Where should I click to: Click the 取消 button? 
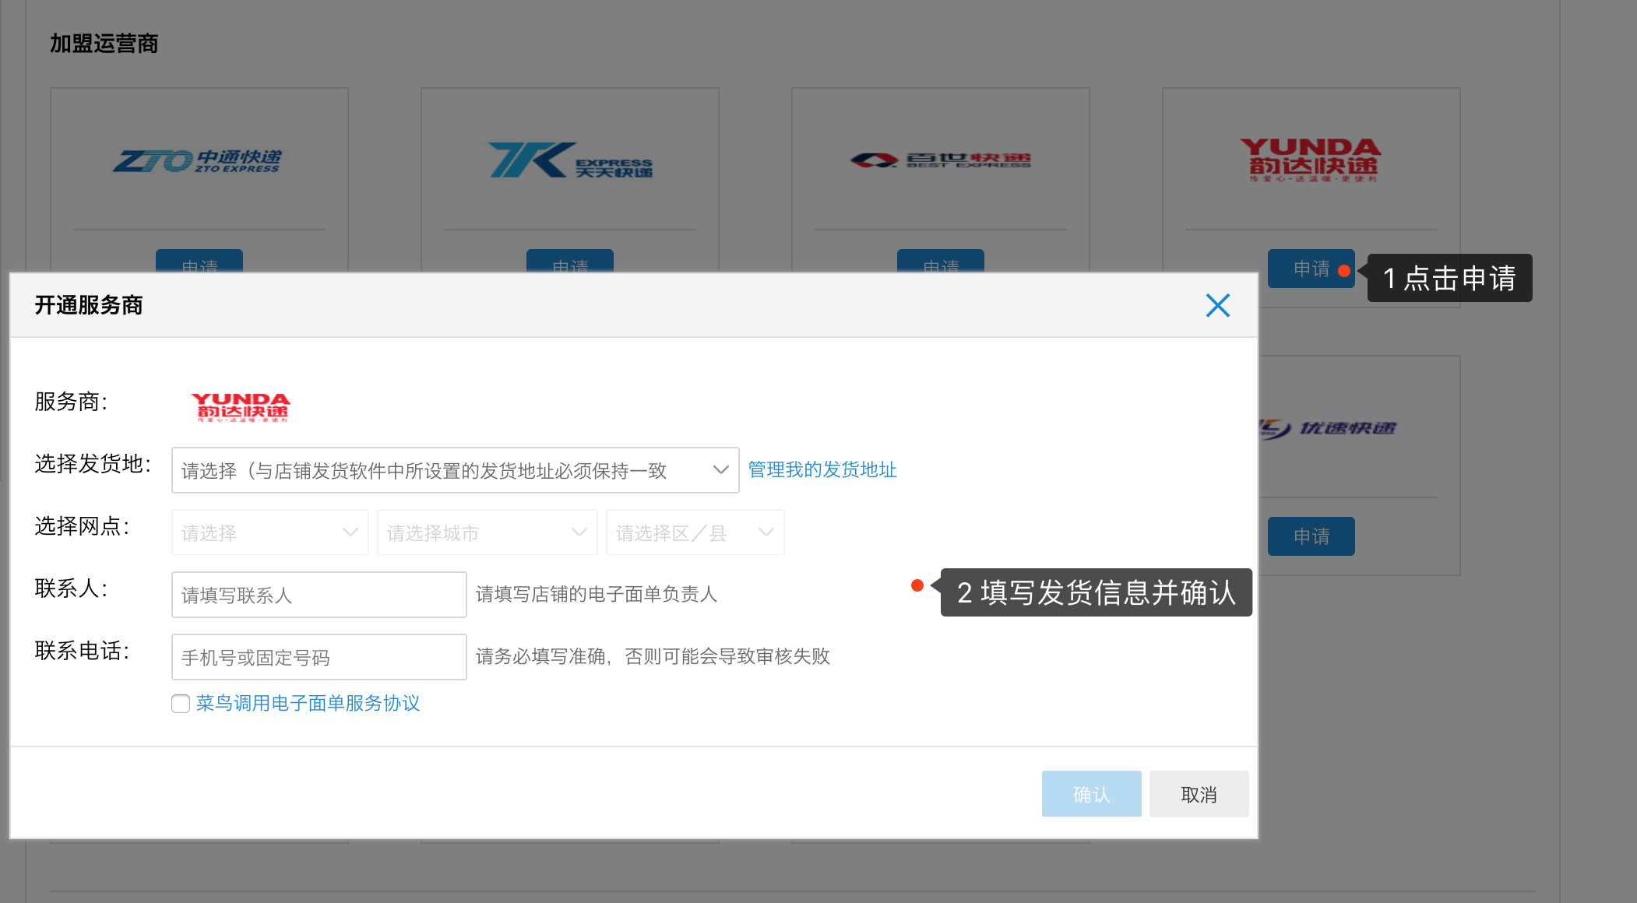pos(1199,794)
